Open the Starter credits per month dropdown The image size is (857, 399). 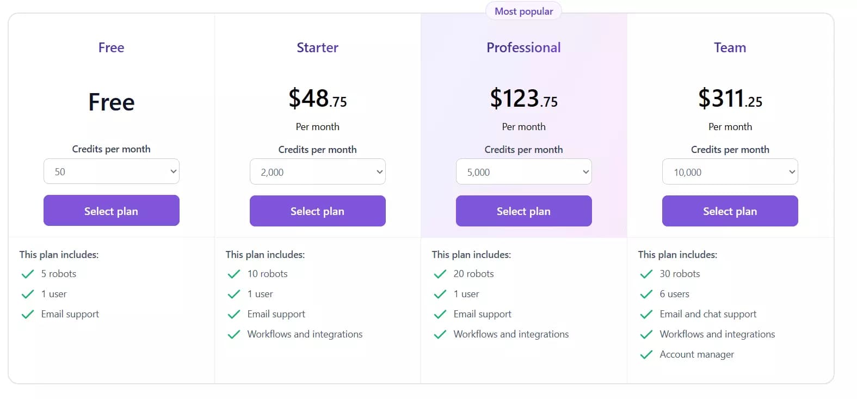click(317, 171)
